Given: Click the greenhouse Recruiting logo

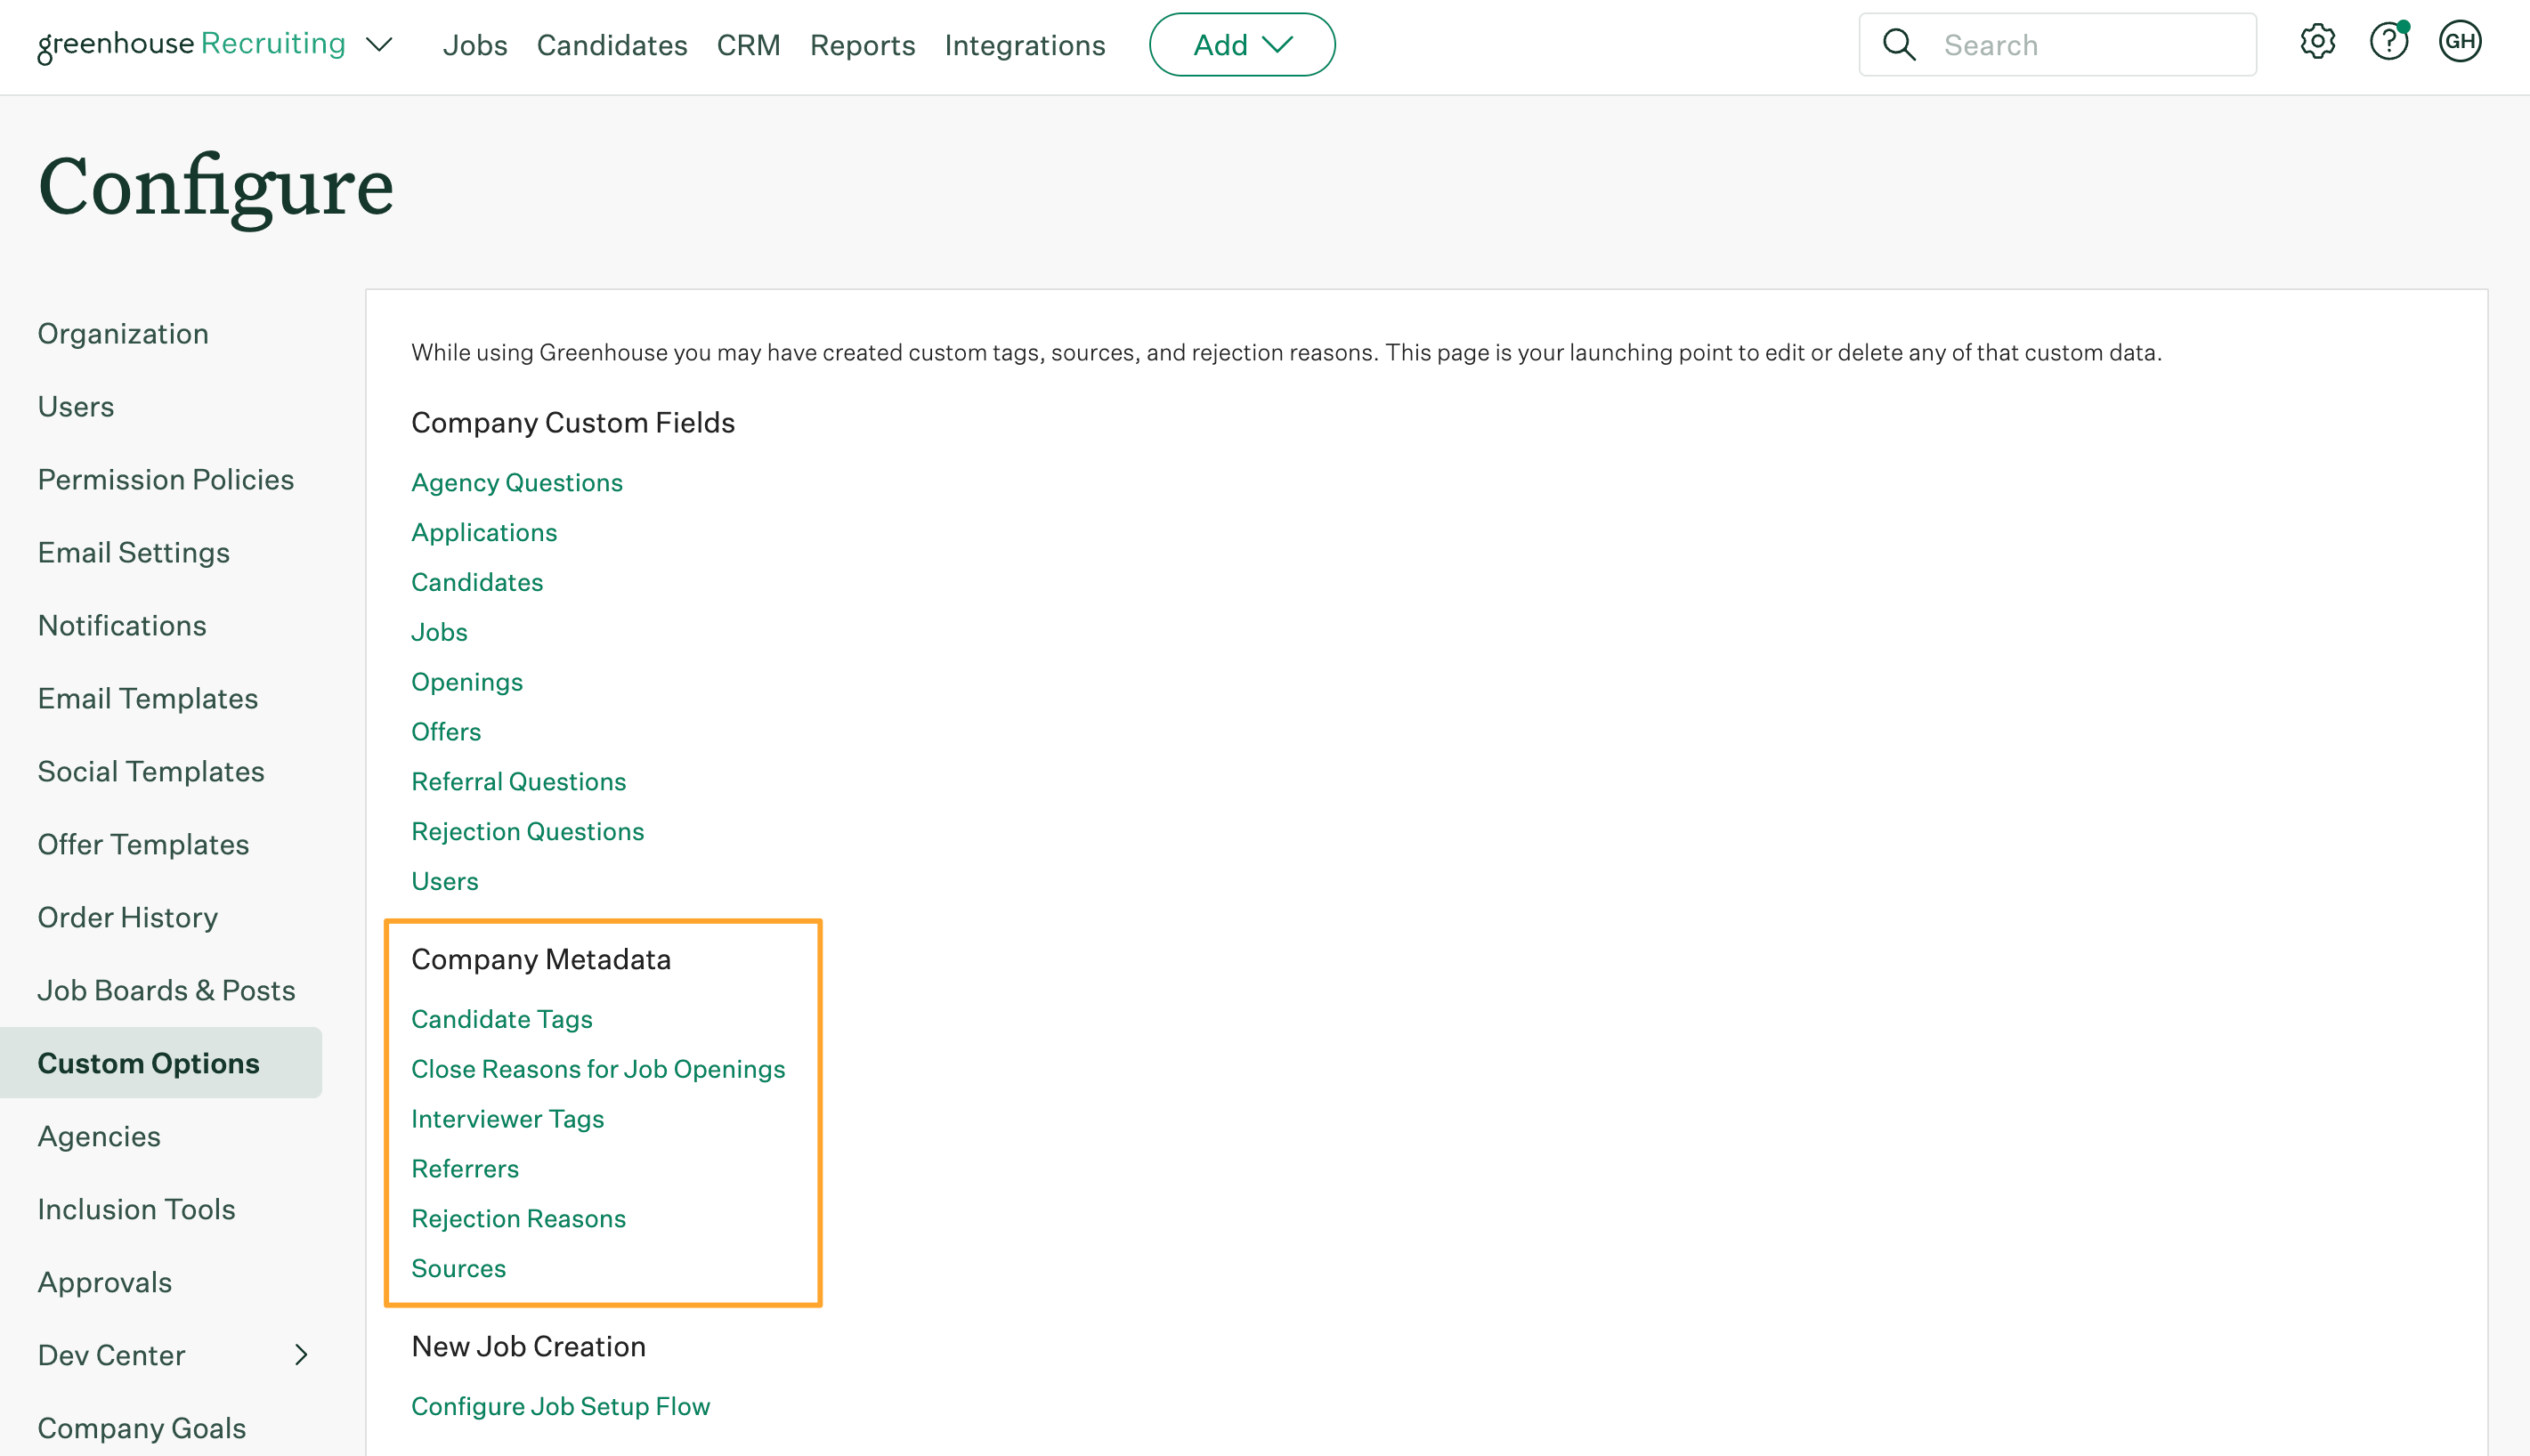Looking at the screenshot, I should pyautogui.click(x=191, y=45).
